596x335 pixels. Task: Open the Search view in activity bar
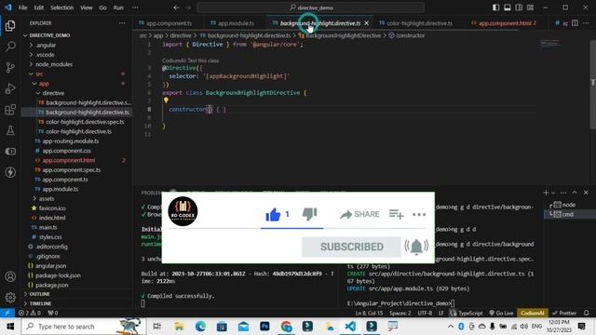10,47
